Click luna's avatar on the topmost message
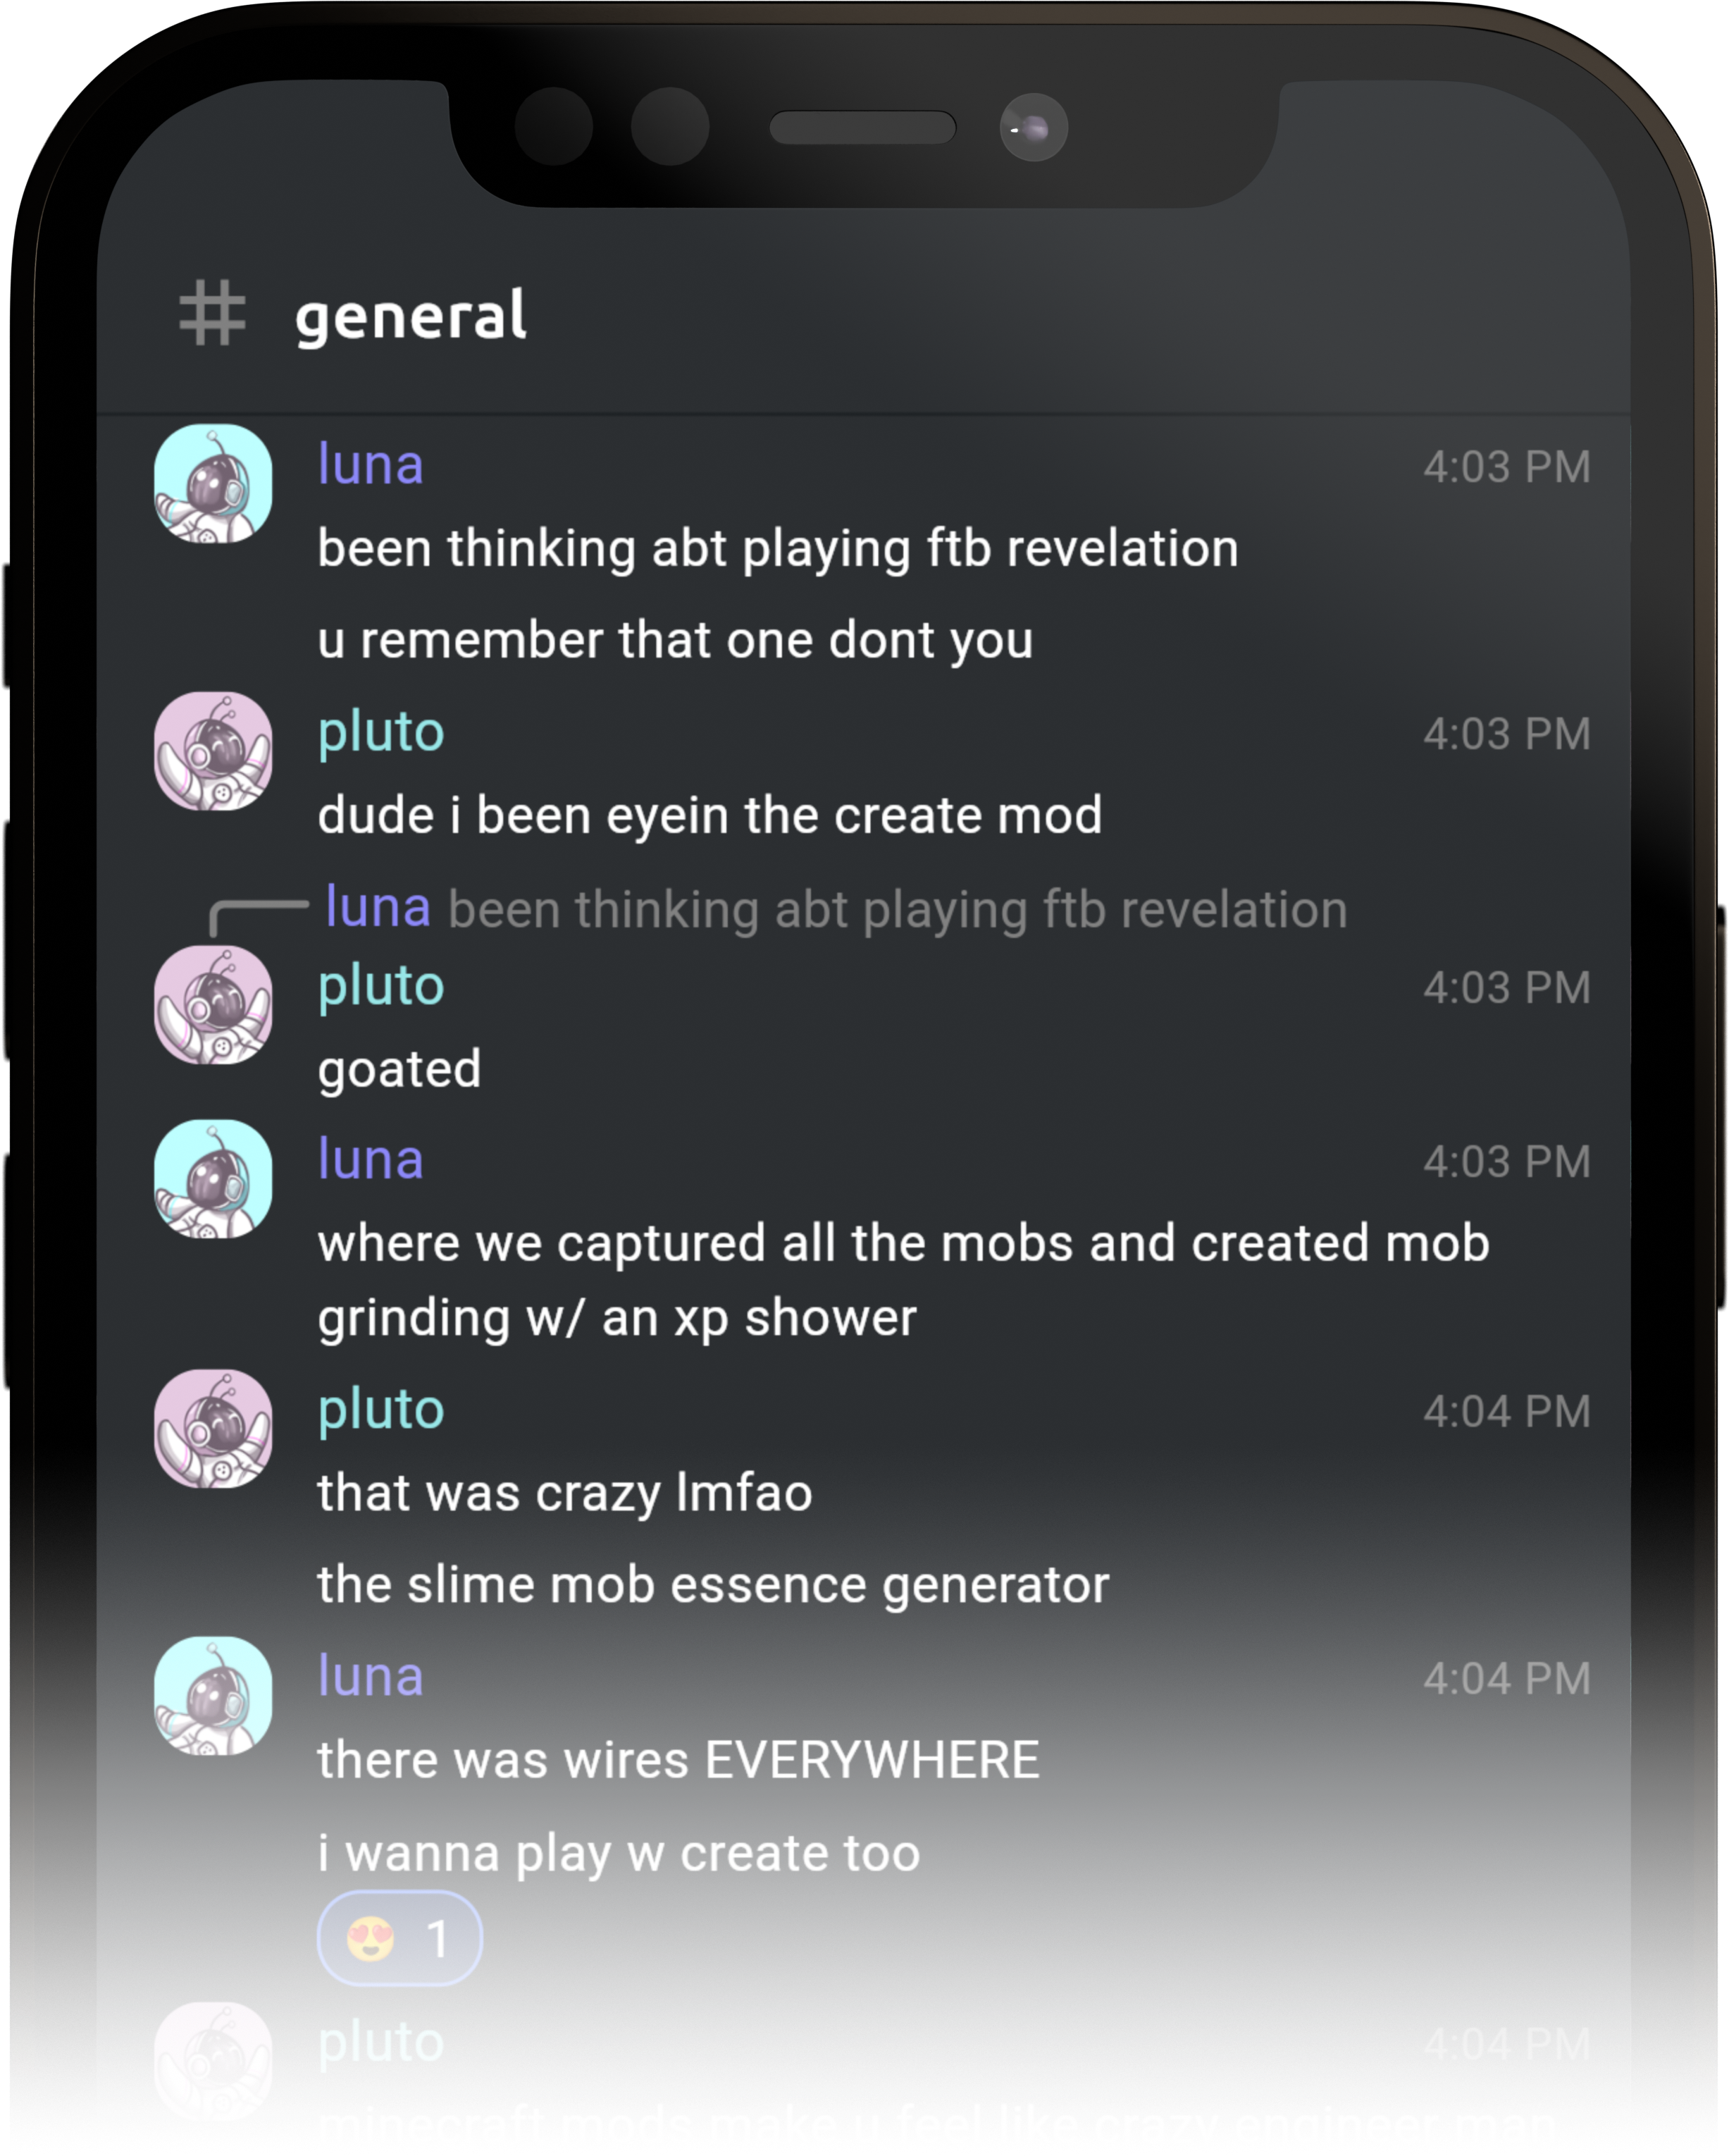Viewport: 1729px width, 2156px height. (213, 483)
